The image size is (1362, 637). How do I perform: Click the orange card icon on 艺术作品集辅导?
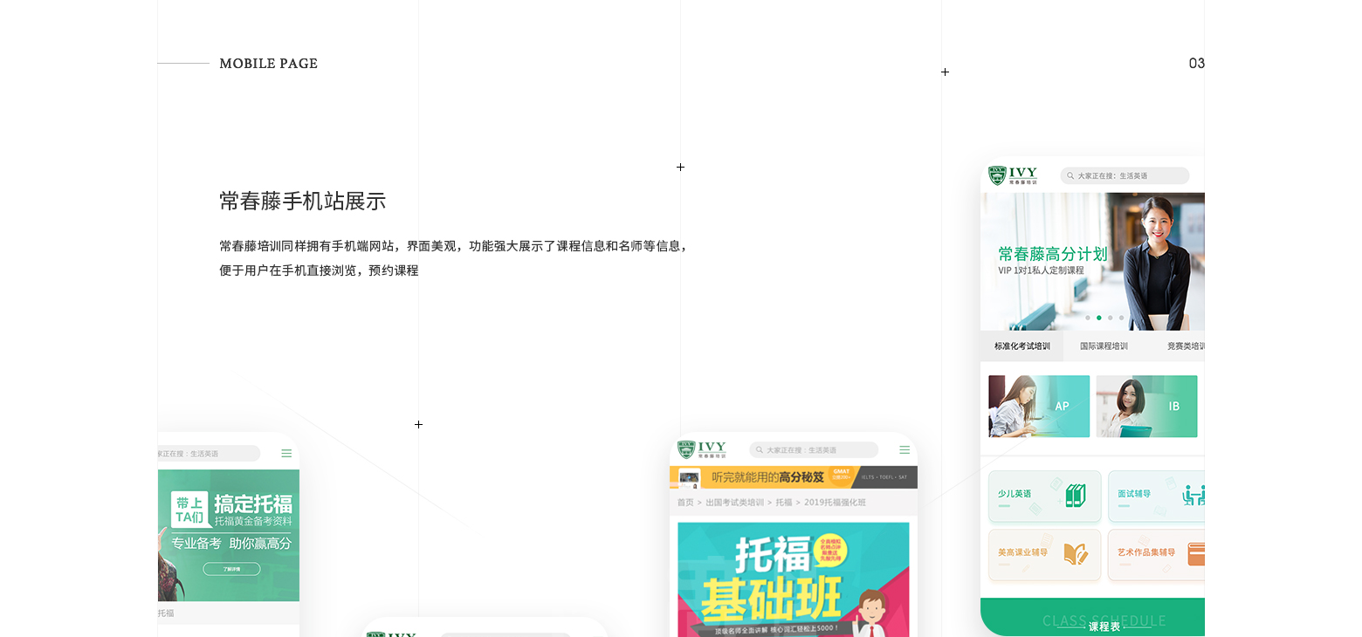point(1196,554)
